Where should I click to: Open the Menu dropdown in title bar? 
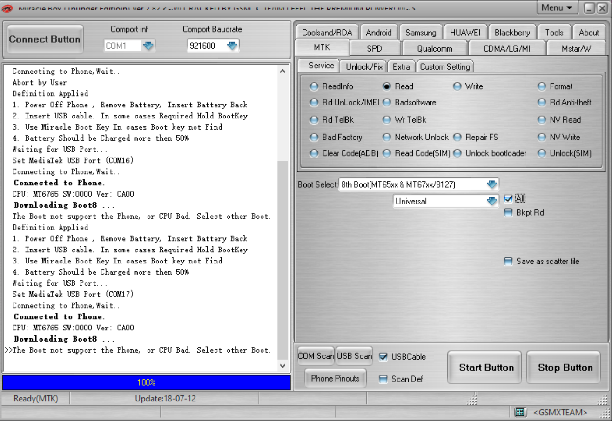558,7
